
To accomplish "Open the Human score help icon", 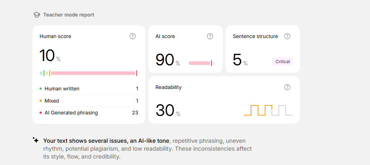I will (x=133, y=36).
